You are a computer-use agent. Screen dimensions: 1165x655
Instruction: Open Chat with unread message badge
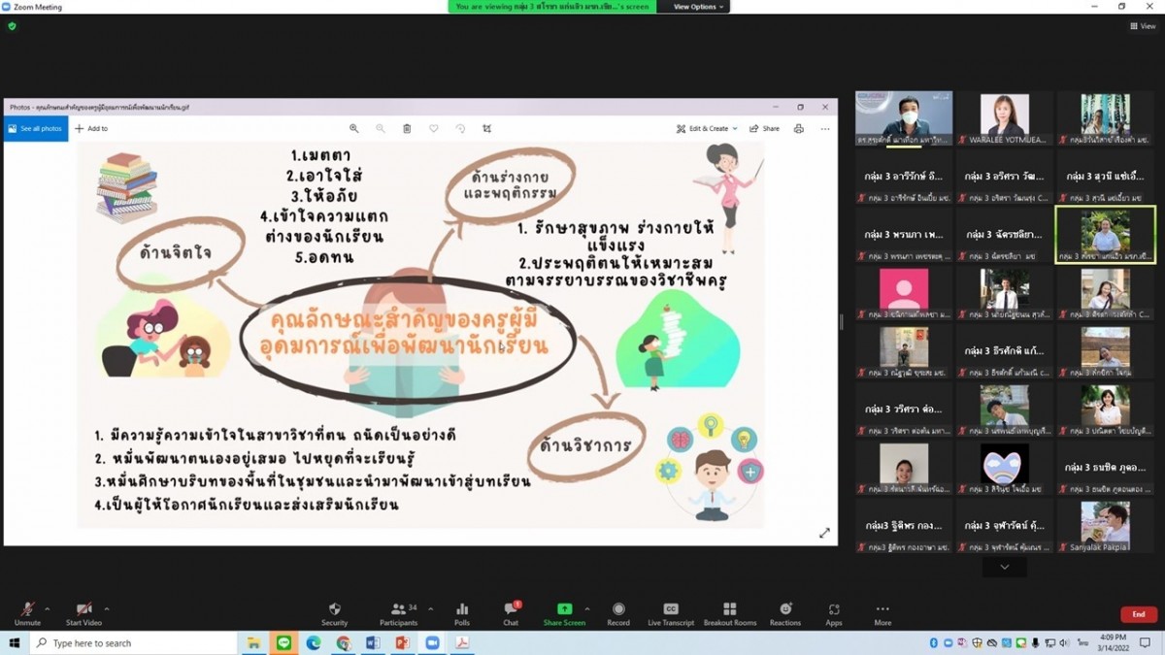[511, 612]
